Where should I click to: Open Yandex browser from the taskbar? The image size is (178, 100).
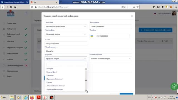(45, 97)
